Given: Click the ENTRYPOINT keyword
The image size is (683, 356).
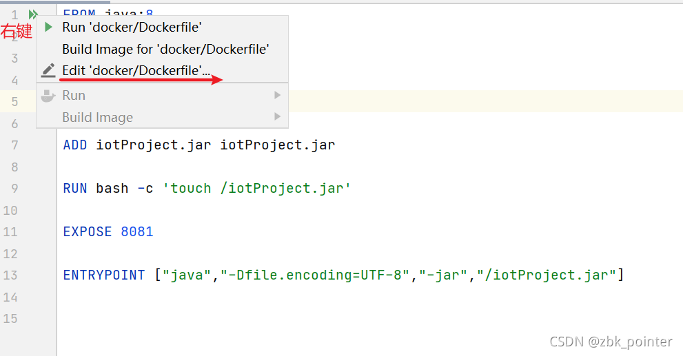Looking at the screenshot, I should point(104,275).
